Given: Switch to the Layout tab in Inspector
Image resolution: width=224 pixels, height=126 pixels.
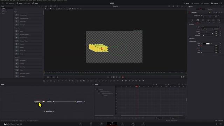Looking at the screenshot, I should pyautogui.click(x=197, y=21).
